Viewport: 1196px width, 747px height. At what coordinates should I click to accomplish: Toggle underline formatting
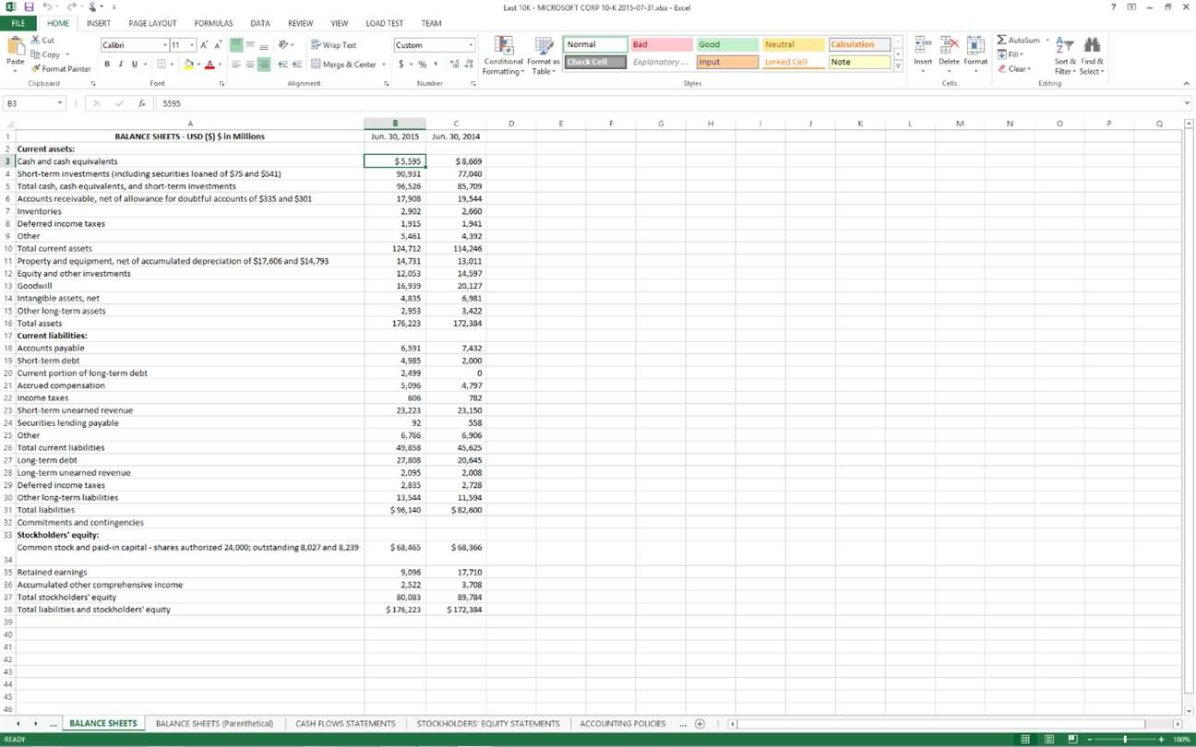tap(134, 65)
